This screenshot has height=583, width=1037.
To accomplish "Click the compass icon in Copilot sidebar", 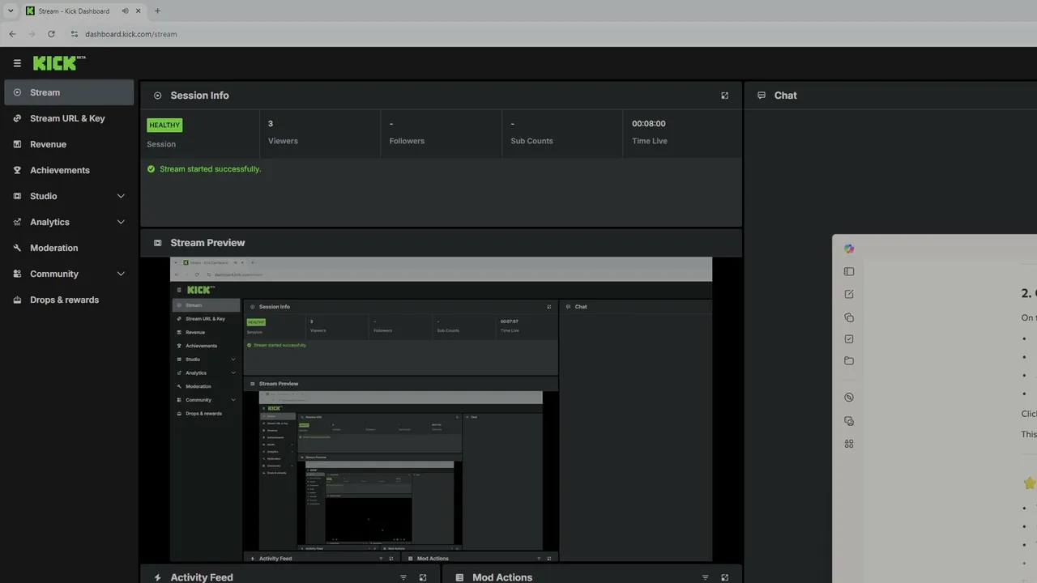I will click(849, 398).
